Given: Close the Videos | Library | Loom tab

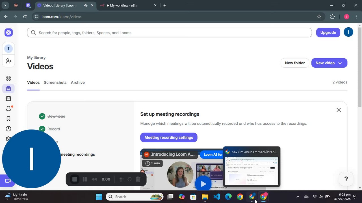Looking at the screenshot, I should click(x=92, y=5).
